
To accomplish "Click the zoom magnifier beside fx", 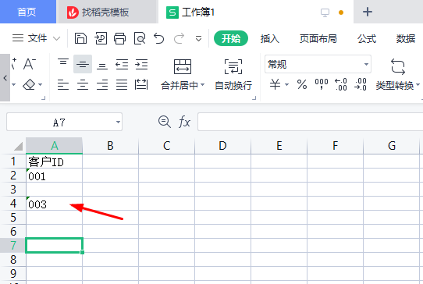I will [164, 122].
